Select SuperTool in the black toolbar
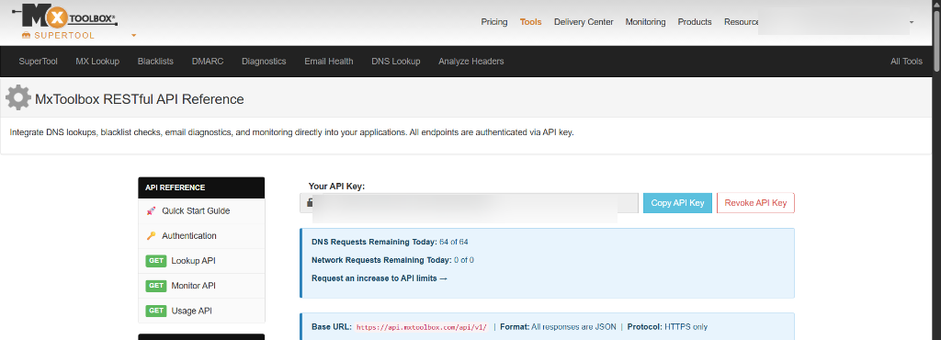This screenshot has height=340, width=941. pyautogui.click(x=38, y=62)
